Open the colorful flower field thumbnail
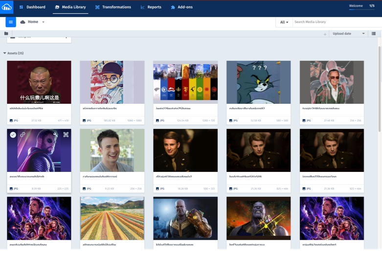 click(112, 218)
